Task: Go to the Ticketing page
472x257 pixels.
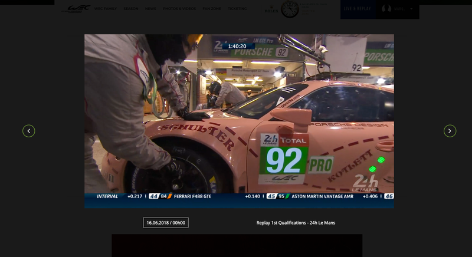Action: [237, 9]
